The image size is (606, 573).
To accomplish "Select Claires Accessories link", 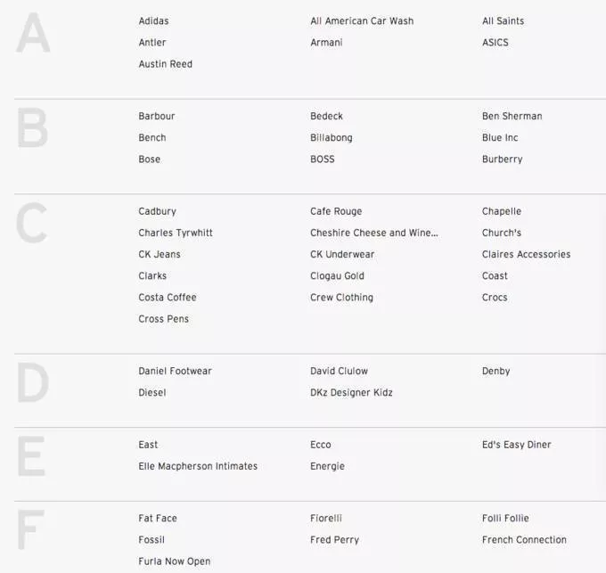I will [x=526, y=255].
